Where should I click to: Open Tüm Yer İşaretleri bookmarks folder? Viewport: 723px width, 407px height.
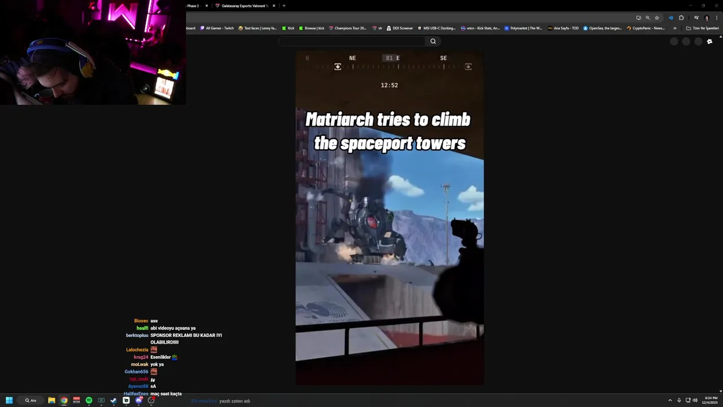[x=702, y=28]
